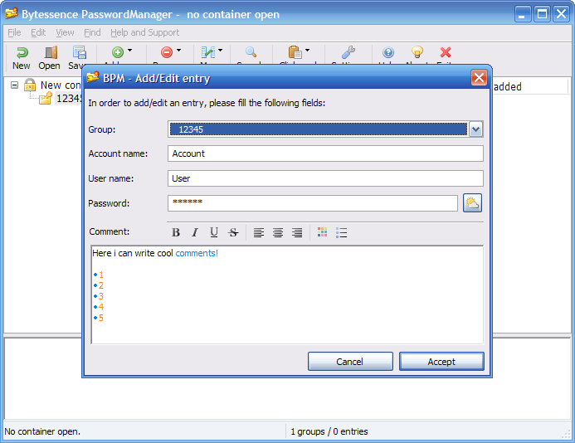Align comment text right
575x443 pixels.
tap(297, 232)
